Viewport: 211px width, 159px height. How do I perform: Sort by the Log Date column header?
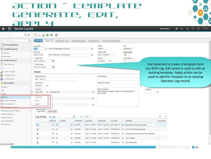88,120
